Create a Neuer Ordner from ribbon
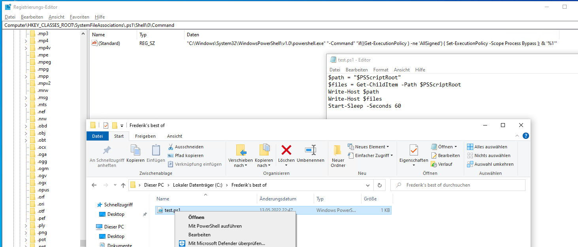The image size is (578, 247). pyautogui.click(x=338, y=155)
